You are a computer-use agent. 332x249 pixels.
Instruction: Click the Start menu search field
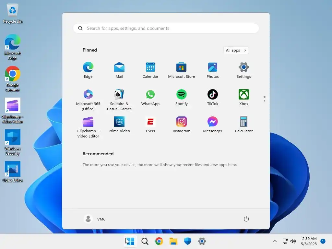(x=166, y=28)
